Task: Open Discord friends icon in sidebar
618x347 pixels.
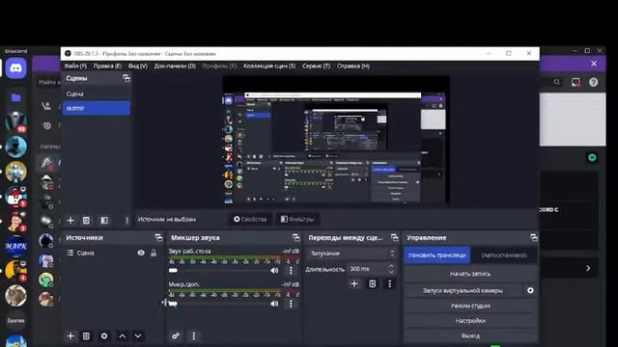Action: pos(46,106)
